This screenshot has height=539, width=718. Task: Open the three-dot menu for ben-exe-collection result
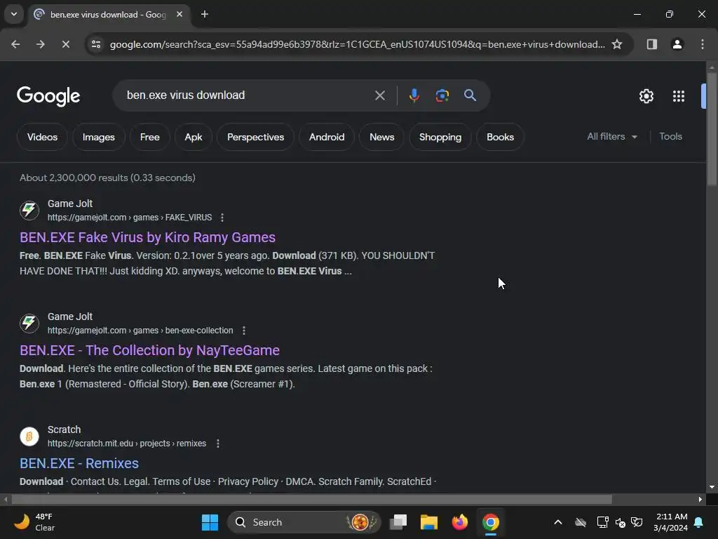(243, 331)
